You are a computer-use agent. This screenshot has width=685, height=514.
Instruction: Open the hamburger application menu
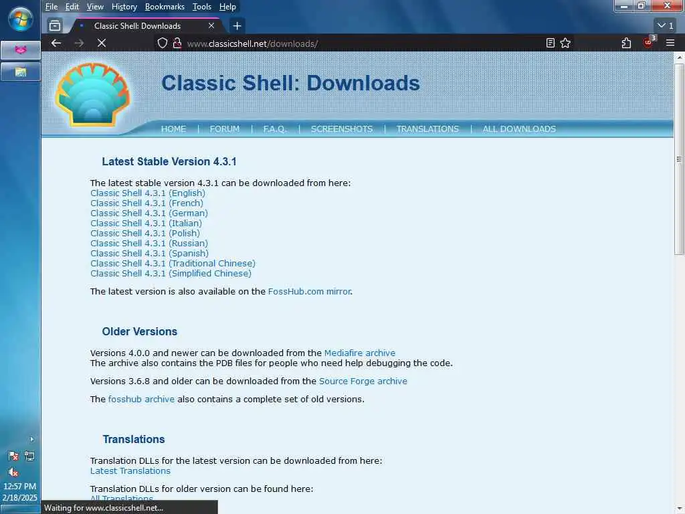(x=670, y=43)
